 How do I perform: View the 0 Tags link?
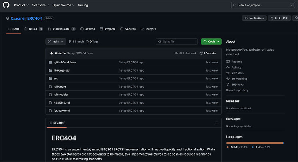point(92,42)
